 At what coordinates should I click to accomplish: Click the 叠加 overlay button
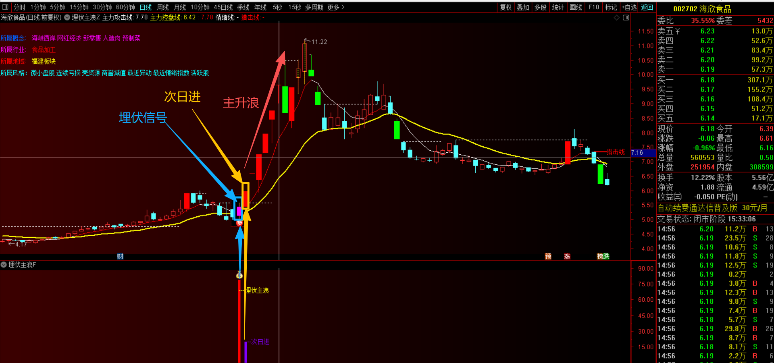[523, 7]
